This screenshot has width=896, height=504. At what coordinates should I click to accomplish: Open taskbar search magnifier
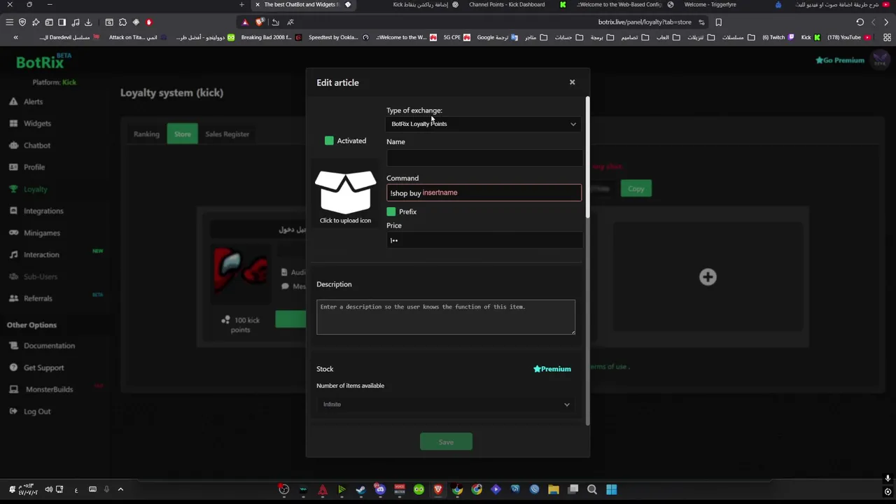pyautogui.click(x=592, y=489)
